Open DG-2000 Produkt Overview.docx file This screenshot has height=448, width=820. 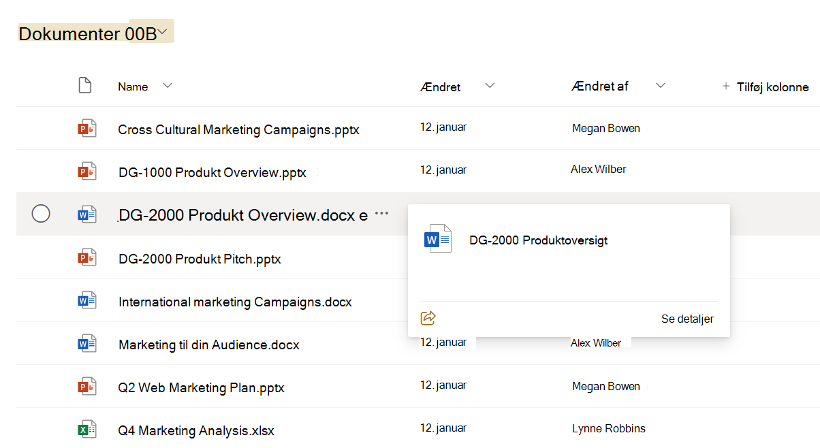pos(242,215)
